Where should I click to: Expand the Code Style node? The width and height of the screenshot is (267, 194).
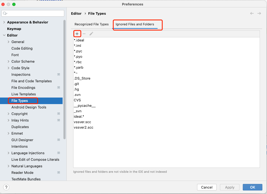(8, 68)
